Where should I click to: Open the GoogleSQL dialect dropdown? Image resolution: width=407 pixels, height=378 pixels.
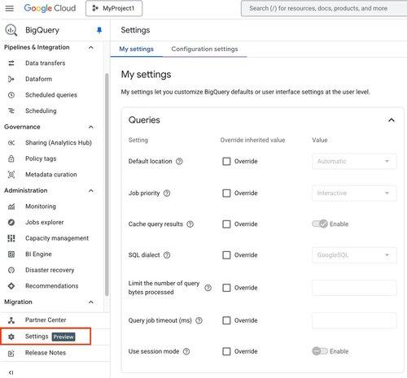(354, 255)
